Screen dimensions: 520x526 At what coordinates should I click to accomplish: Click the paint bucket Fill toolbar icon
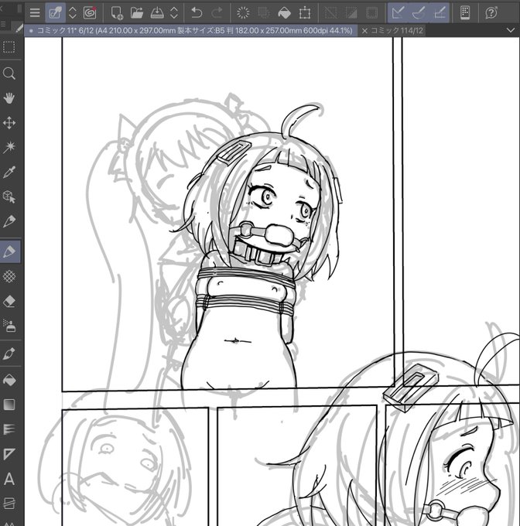(284, 12)
